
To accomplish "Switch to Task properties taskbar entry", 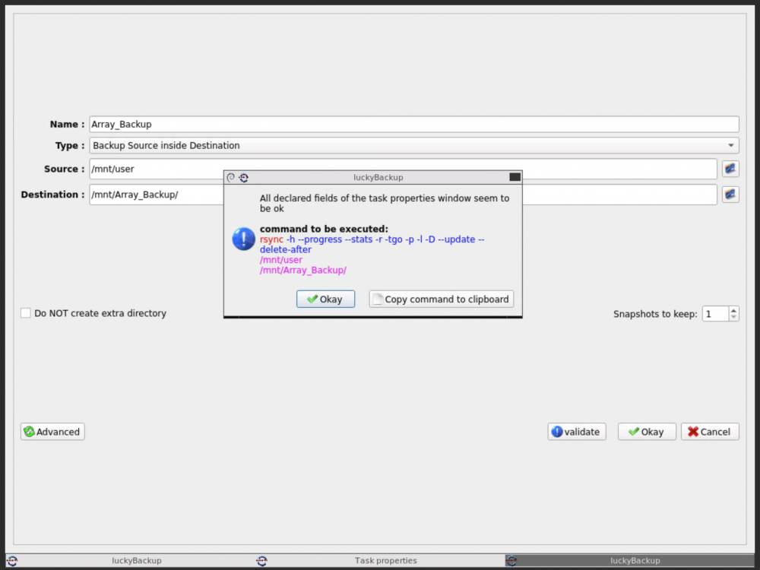I will tap(379, 560).
